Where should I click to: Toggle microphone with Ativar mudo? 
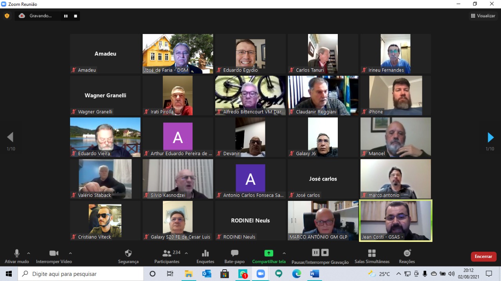click(17, 254)
